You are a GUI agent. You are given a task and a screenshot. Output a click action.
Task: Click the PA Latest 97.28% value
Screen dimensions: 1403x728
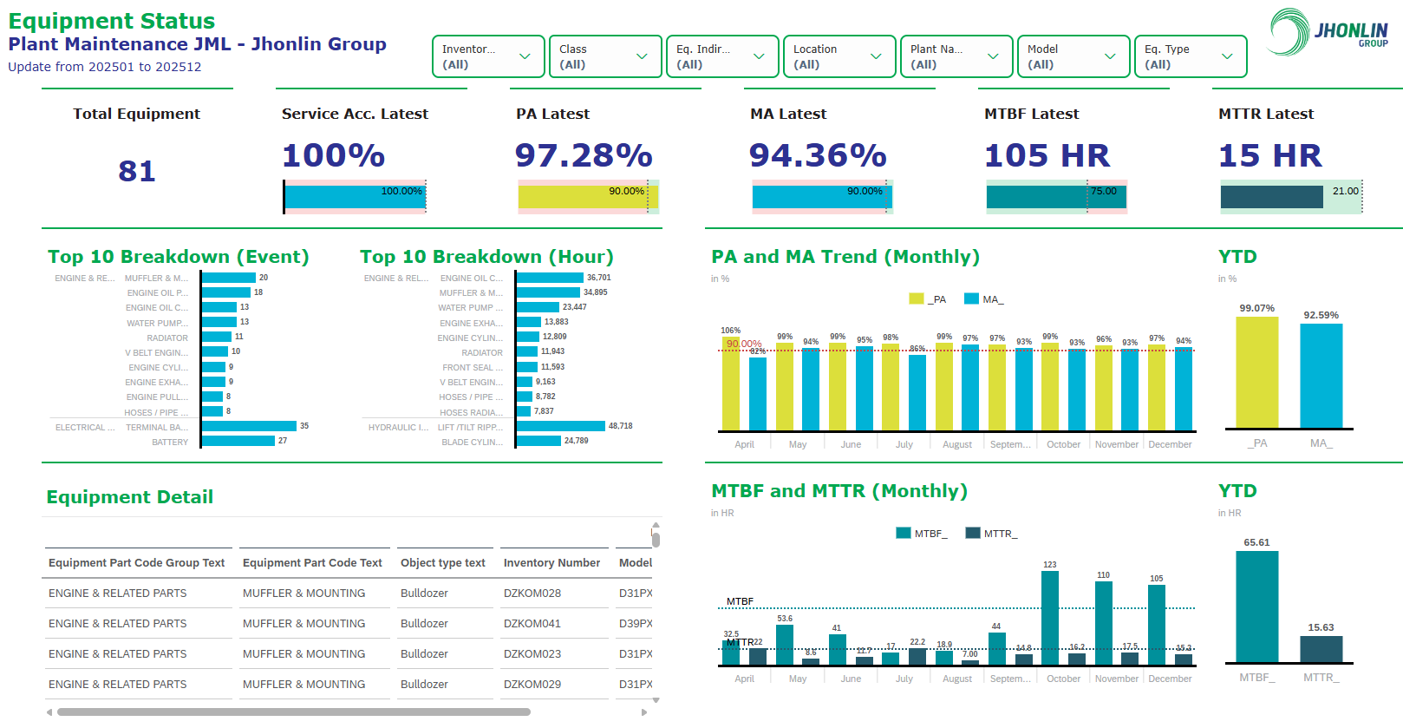point(584,155)
